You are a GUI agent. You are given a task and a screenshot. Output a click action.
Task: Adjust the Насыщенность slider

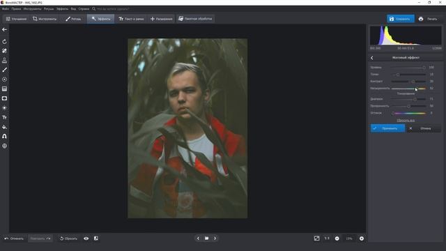[x=408, y=89]
